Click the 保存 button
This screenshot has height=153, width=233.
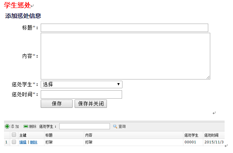[57, 103]
